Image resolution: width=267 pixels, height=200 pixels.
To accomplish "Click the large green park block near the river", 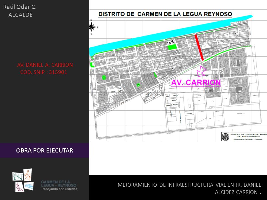I will point(172,47).
